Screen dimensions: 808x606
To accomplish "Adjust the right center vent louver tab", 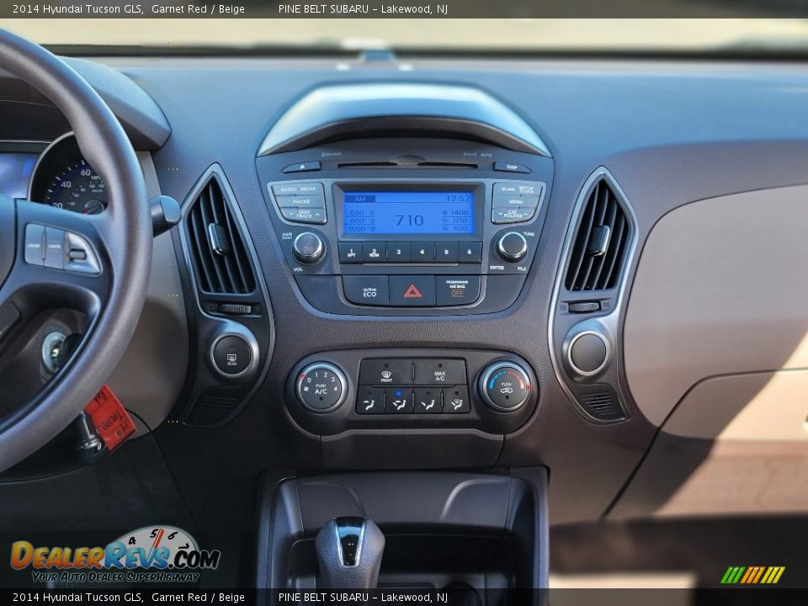I will [598, 240].
